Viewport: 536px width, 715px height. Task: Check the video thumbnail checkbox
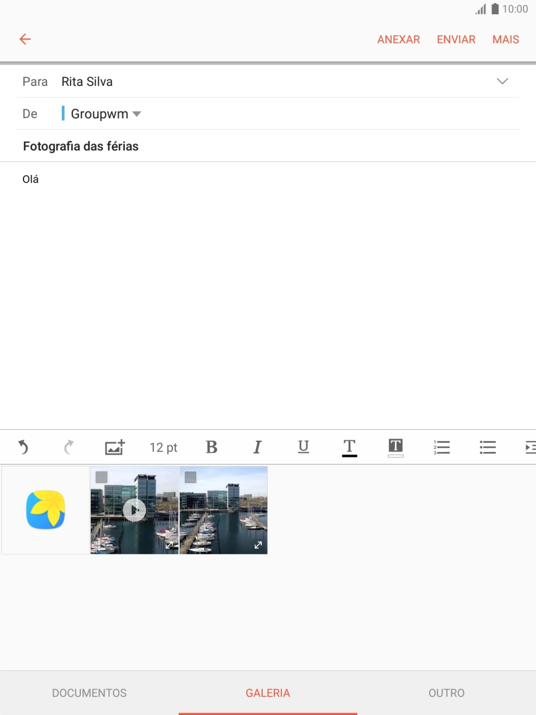click(x=101, y=477)
